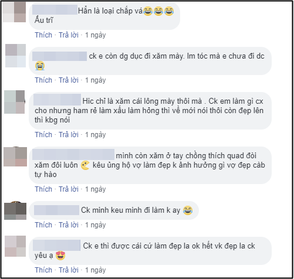Open timestamp '1 ngày' under first comment
Screen dimensions: 294x279
pos(96,35)
